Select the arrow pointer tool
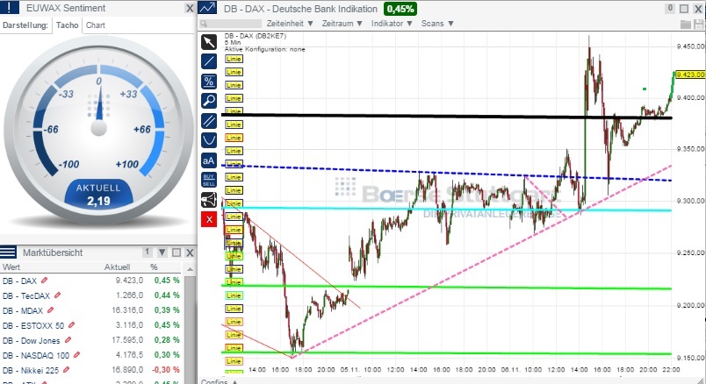Viewport: 706px width, 384px height. [208, 42]
